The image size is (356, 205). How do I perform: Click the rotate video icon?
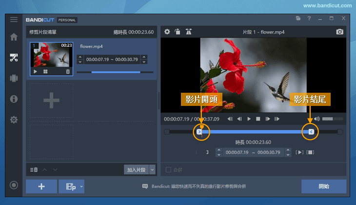[x=178, y=32]
